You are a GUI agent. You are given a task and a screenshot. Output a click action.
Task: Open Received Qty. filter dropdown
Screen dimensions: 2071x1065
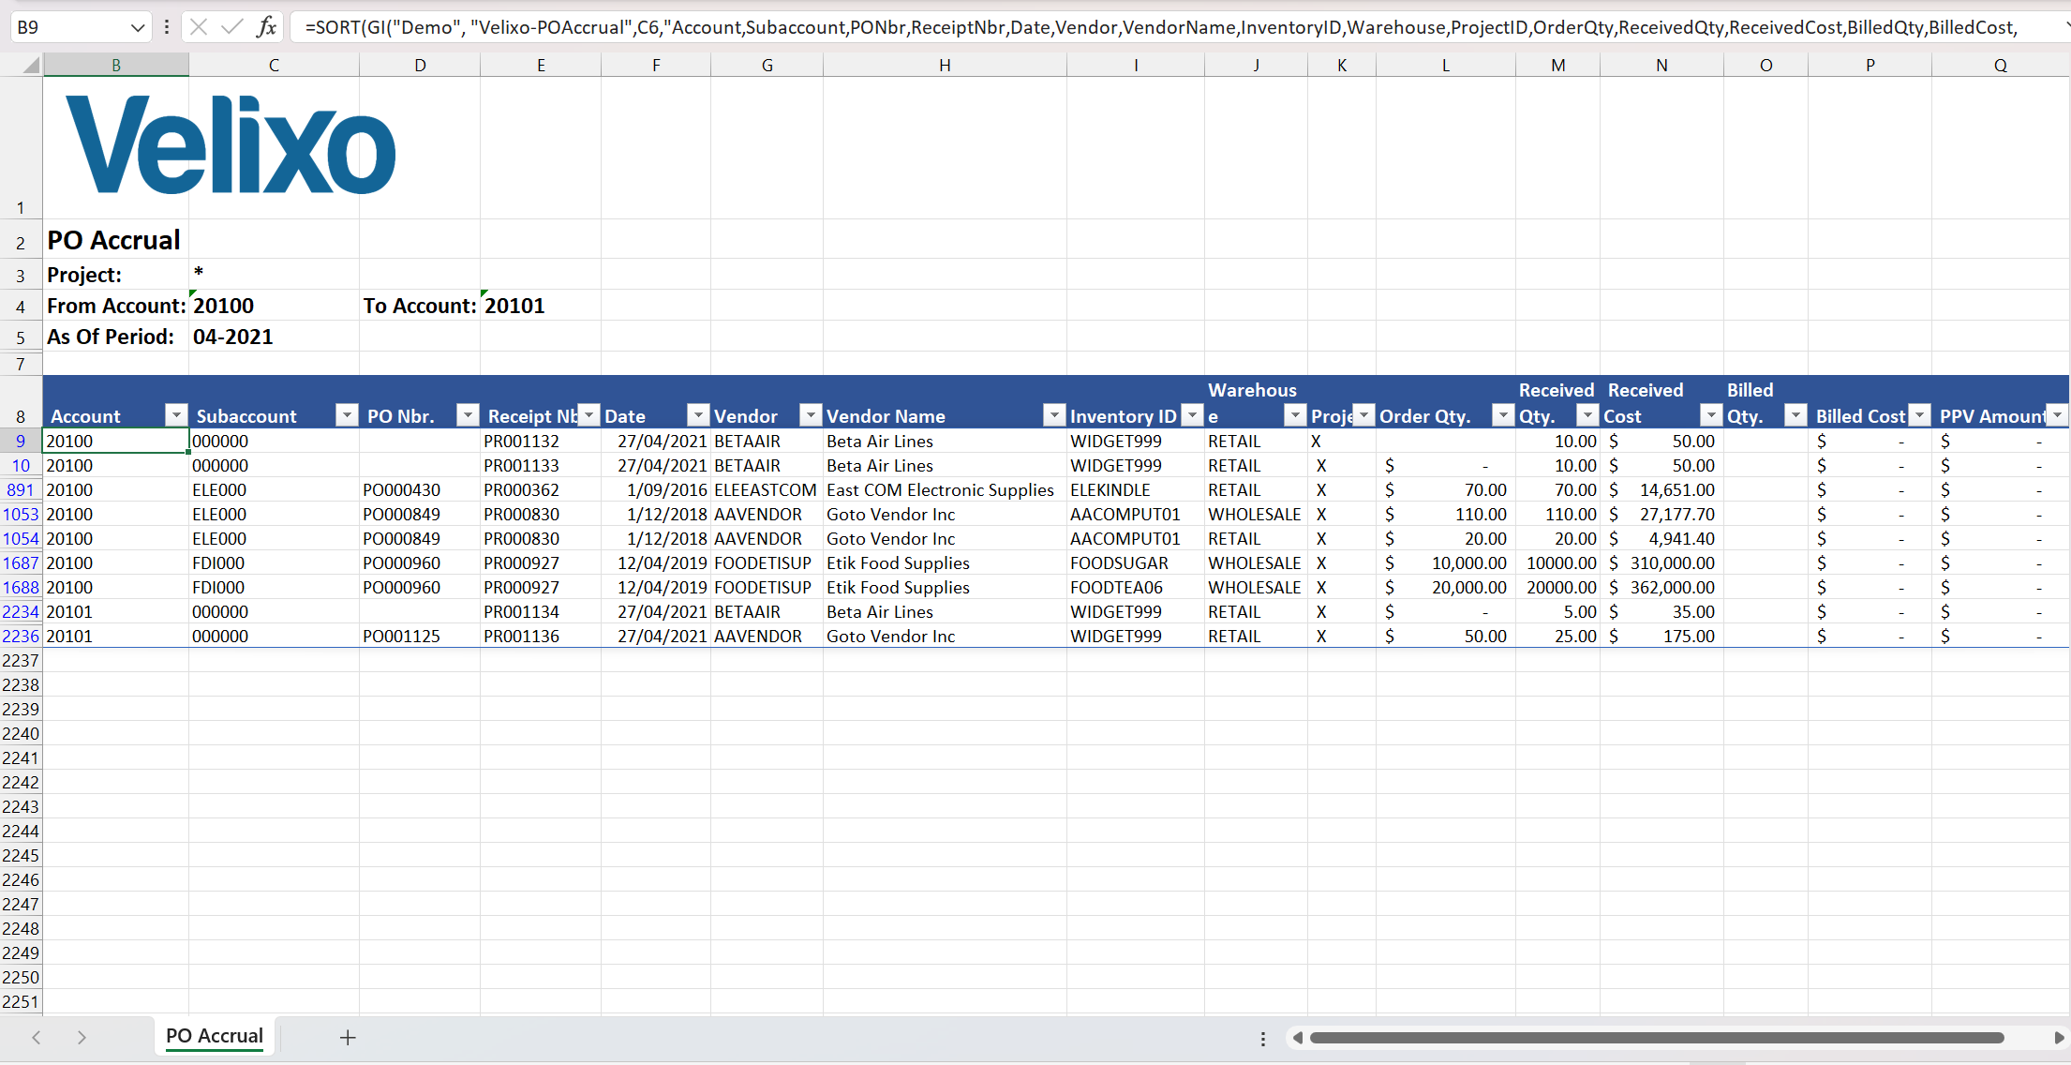[x=1587, y=414]
